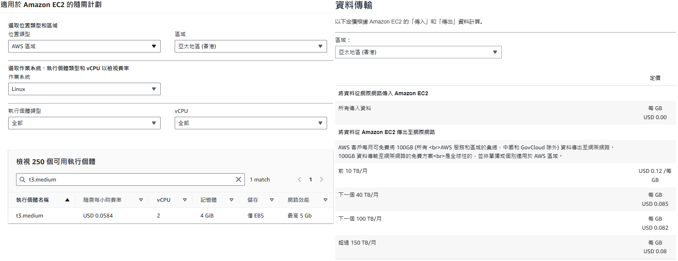Screen dimensions: 678x261
Task: Go to next results page arrow
Action: (322, 179)
